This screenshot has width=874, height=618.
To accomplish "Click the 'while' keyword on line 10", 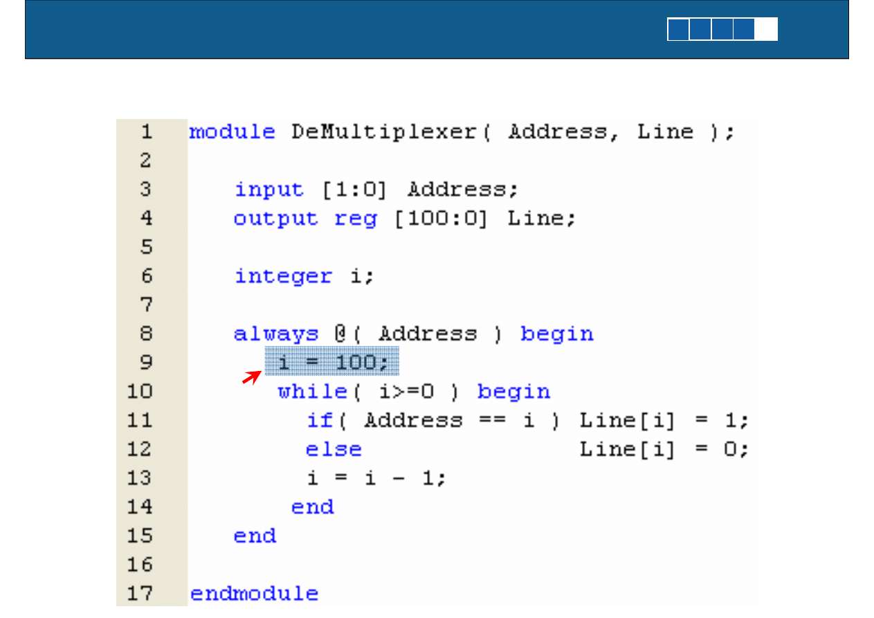I will pos(312,392).
